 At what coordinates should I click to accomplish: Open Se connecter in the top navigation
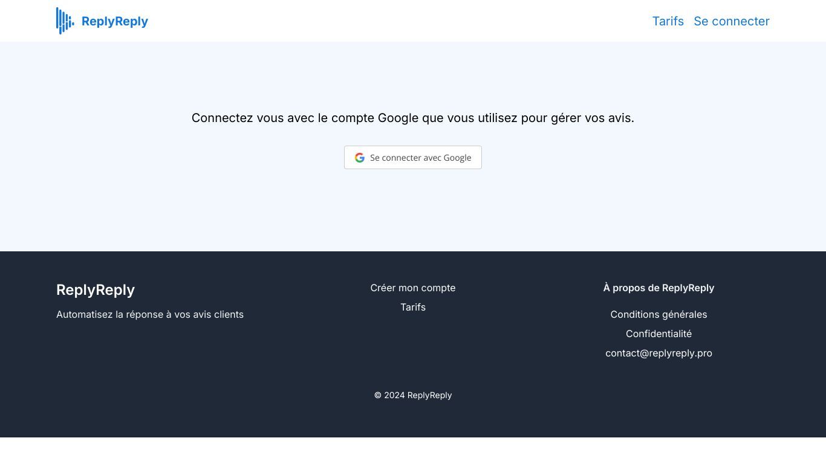(x=731, y=21)
